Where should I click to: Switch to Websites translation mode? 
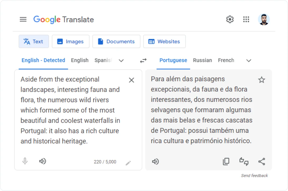[164, 41]
